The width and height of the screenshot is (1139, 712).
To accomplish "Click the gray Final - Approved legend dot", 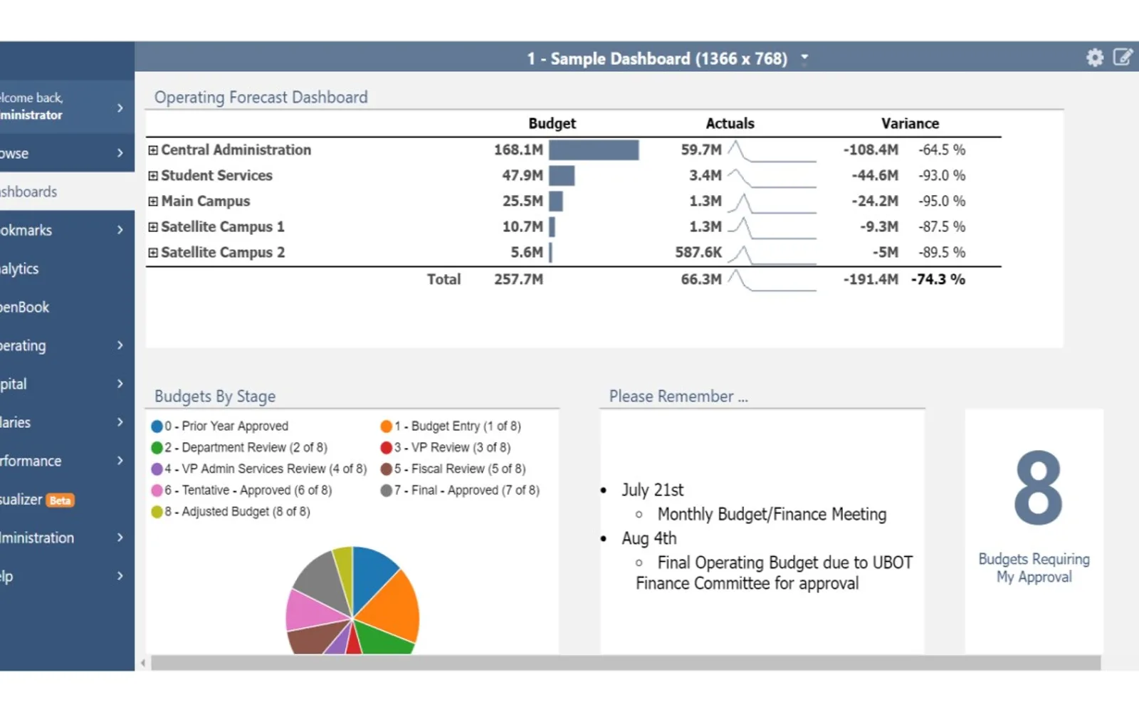I will click(387, 491).
